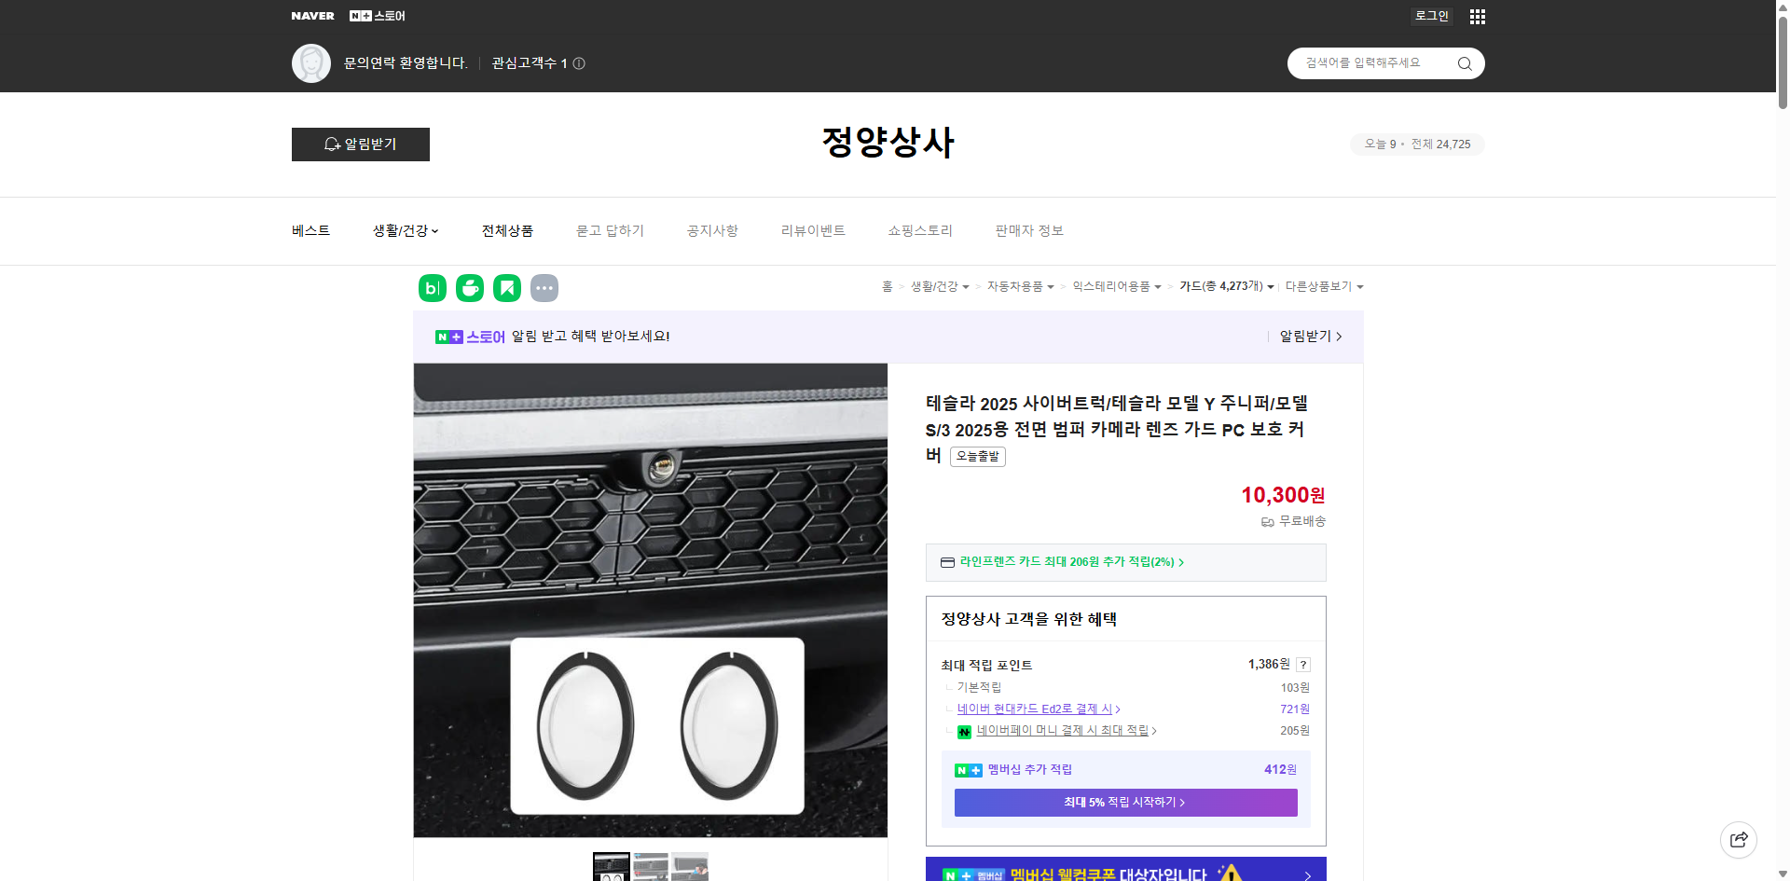Click the 최대 5% 적립 시작하기 button
The height and width of the screenshot is (881, 1790).
(x=1124, y=802)
